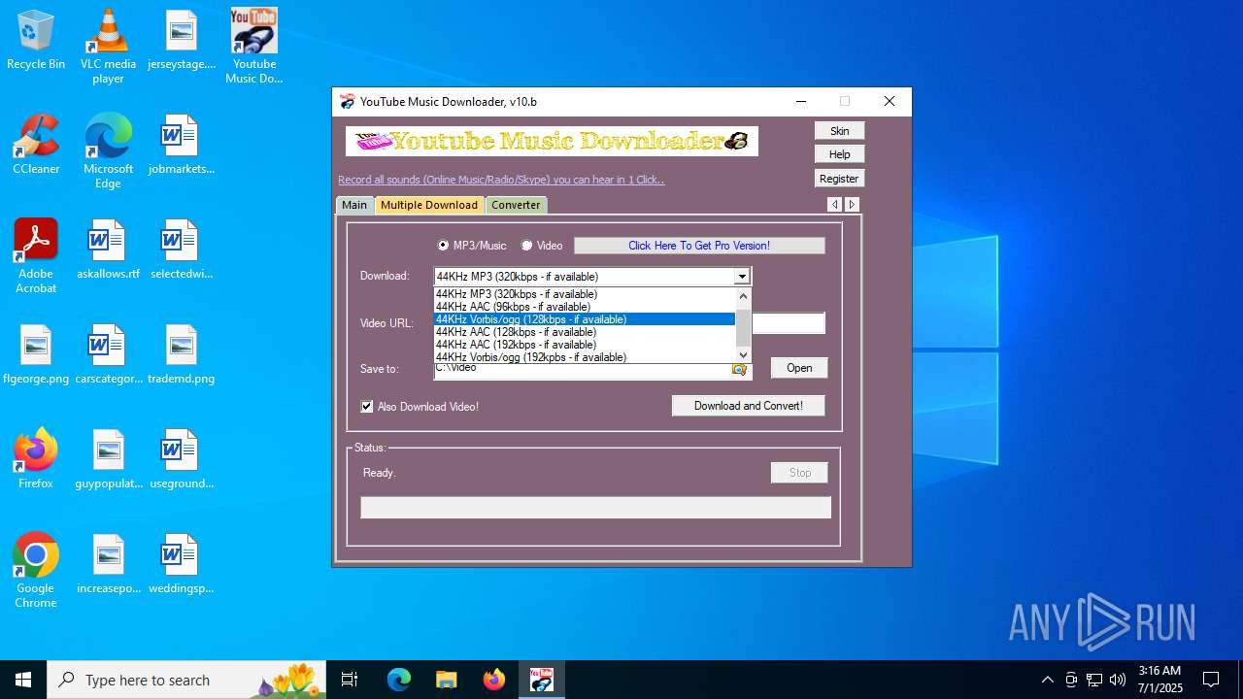Select the guypopulat image file icon
Image resolution: width=1243 pixels, height=699 pixels.
pyautogui.click(x=108, y=460)
